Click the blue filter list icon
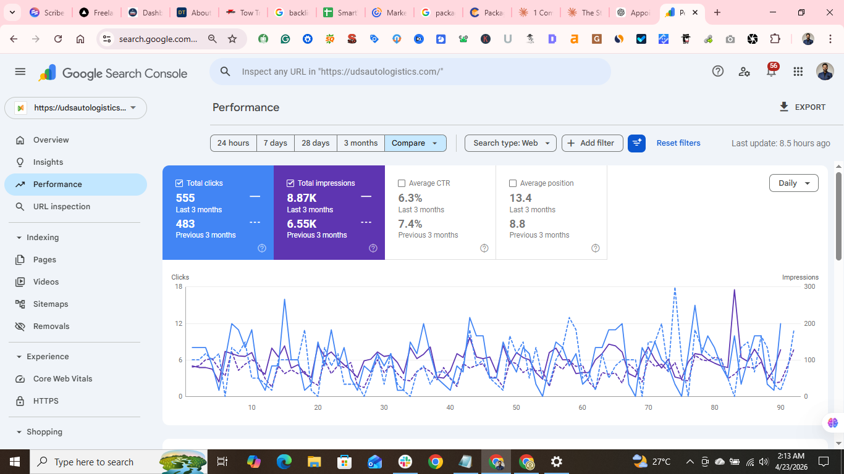The width and height of the screenshot is (844, 474). pyautogui.click(x=636, y=143)
